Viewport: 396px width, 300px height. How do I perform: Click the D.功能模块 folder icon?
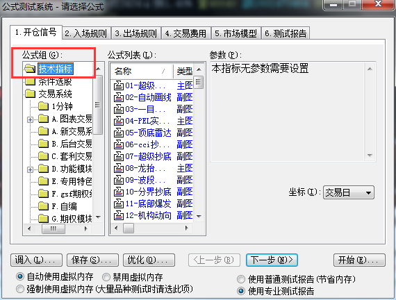click(44, 169)
